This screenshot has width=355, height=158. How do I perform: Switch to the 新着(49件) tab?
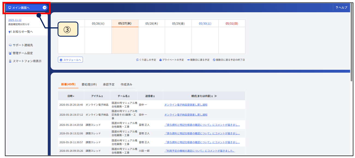68,84
